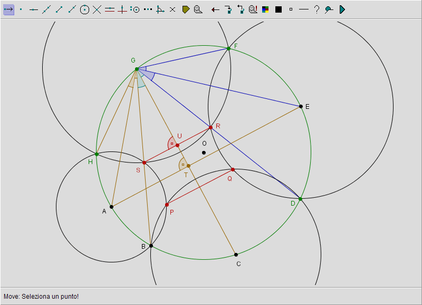Select the Intersection tool

tap(97, 9)
